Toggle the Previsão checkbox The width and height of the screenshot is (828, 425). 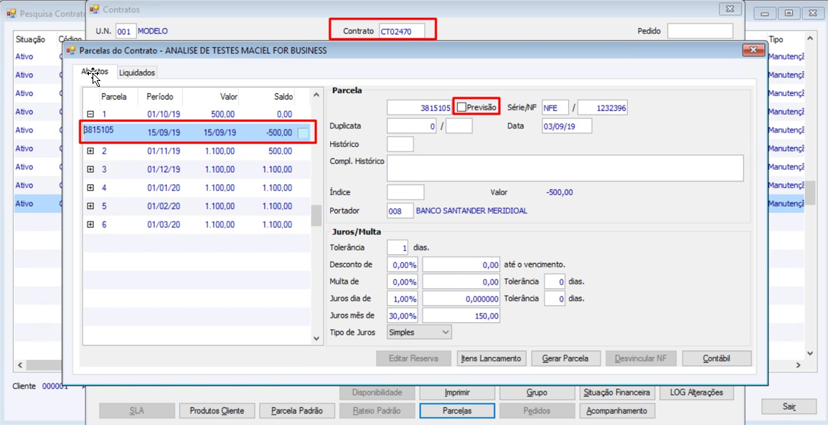(461, 108)
